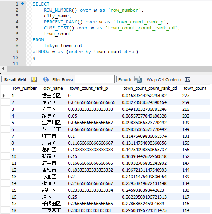The width and height of the screenshot is (212, 214).
Task: Click the horizontal editor scrollbar track
Action: click(109, 69)
